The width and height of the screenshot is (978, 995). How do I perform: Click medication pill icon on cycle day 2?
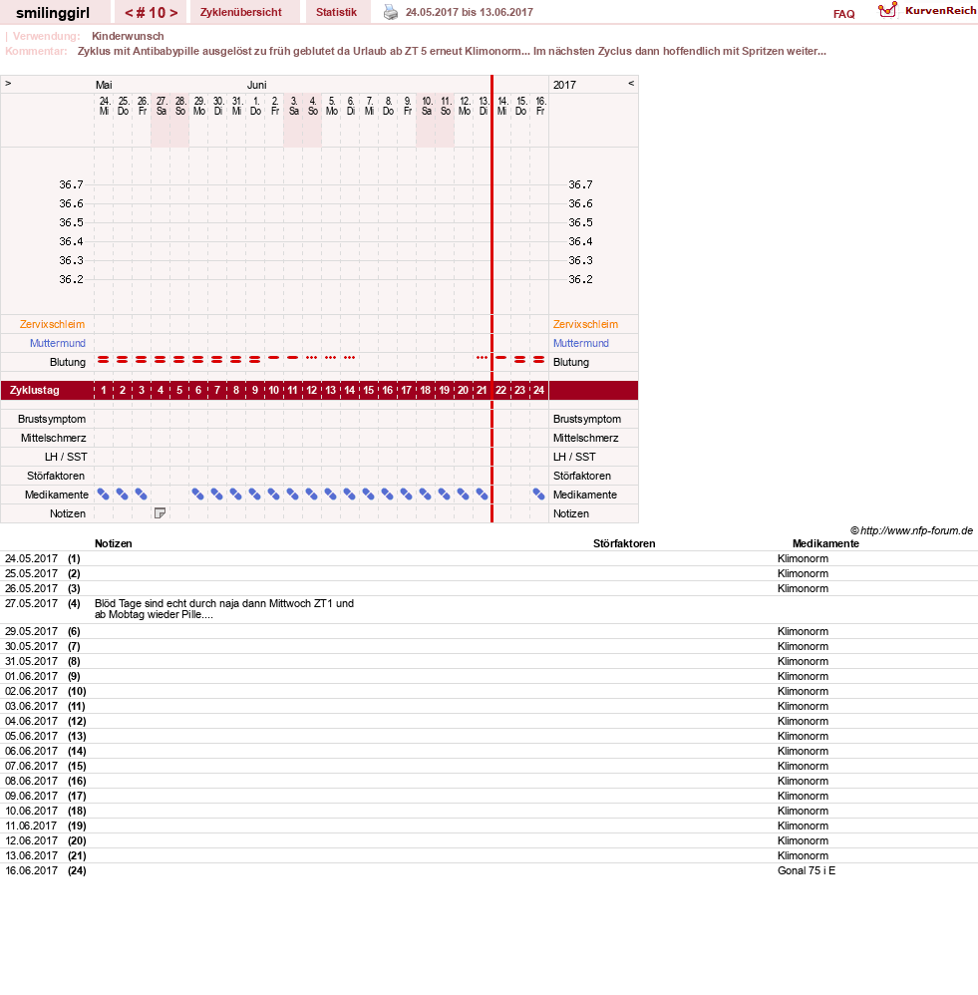click(123, 495)
